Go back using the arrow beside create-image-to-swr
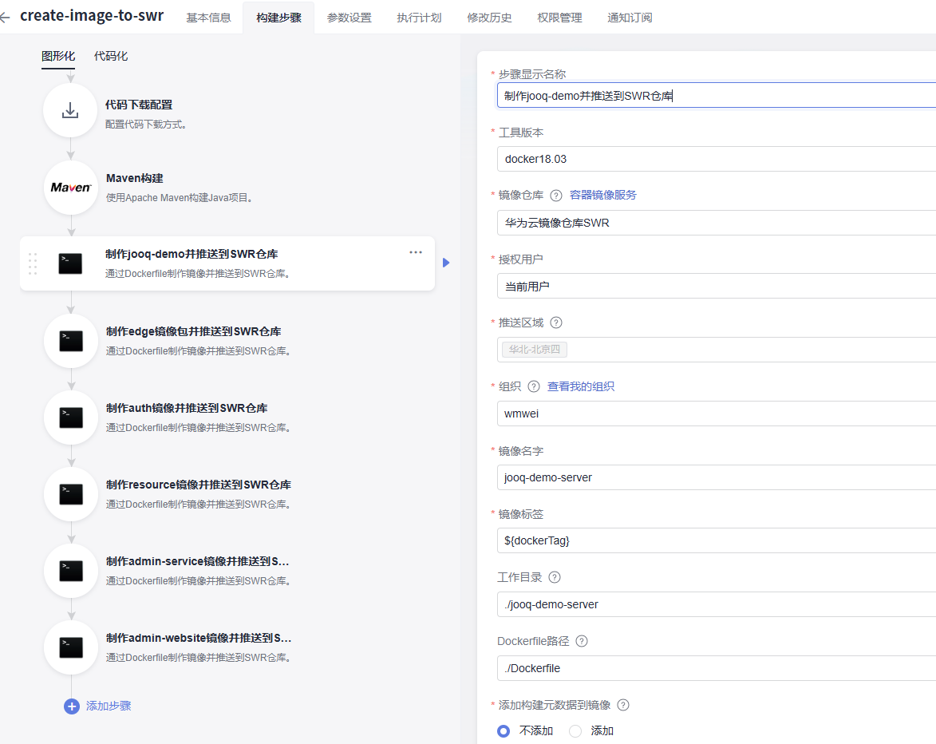Viewport: 936px width, 744px height. [6, 18]
